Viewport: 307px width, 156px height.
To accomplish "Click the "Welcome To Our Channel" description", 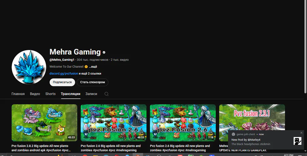I will click(x=67, y=67).
